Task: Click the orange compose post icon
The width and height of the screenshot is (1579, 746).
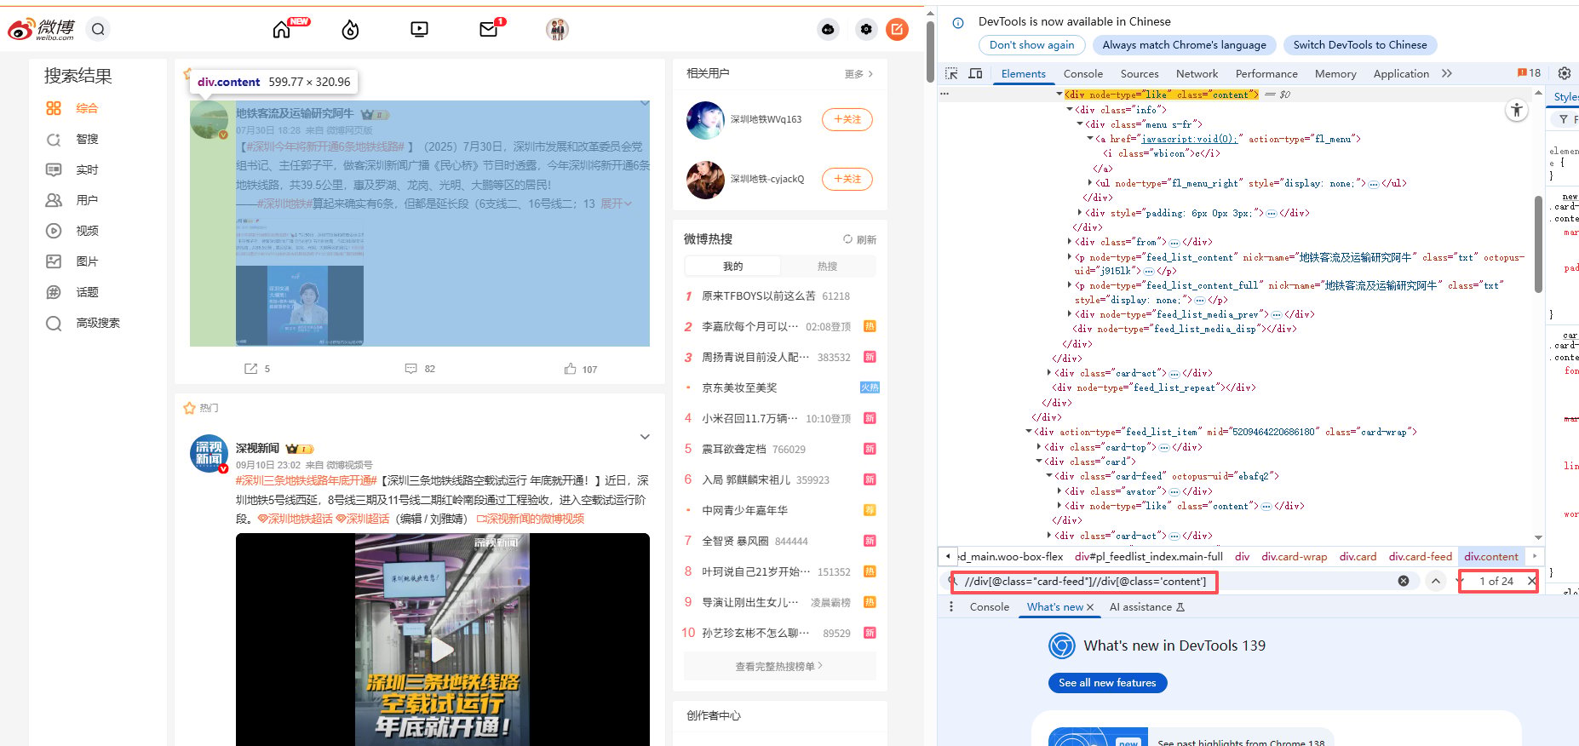Action: [897, 30]
